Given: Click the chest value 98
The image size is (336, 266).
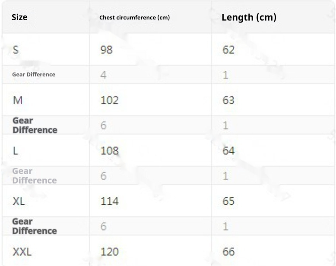Looking at the screenshot, I should [x=107, y=50].
